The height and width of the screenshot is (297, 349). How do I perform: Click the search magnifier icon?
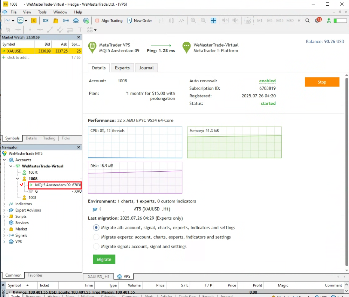pyautogui.click(x=307, y=21)
